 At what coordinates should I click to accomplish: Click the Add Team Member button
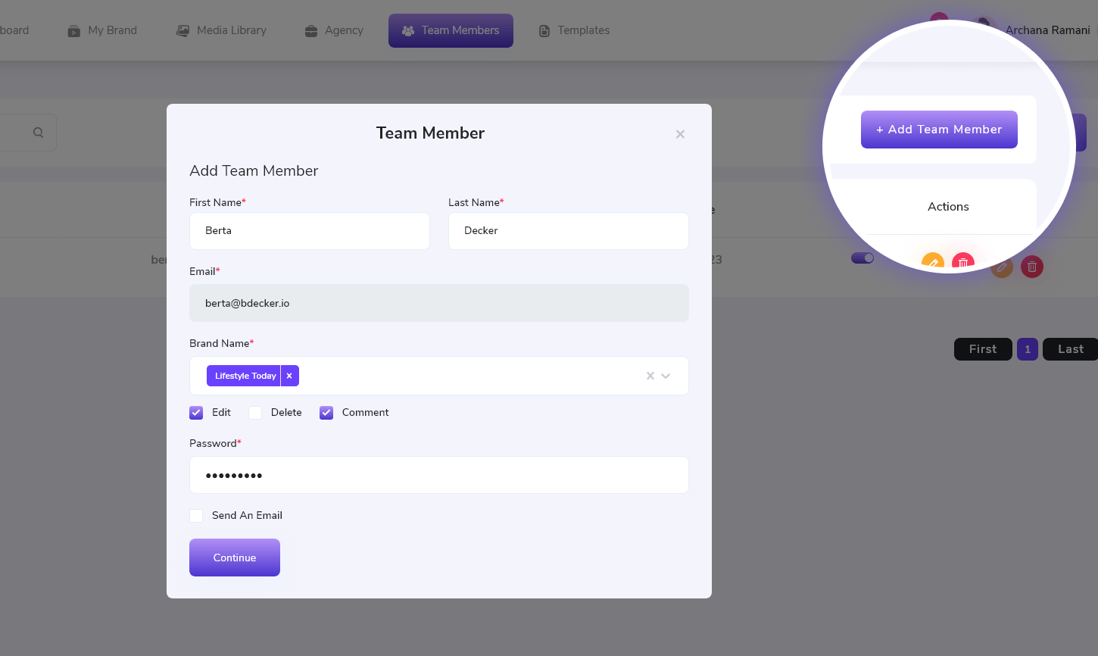[939, 130]
